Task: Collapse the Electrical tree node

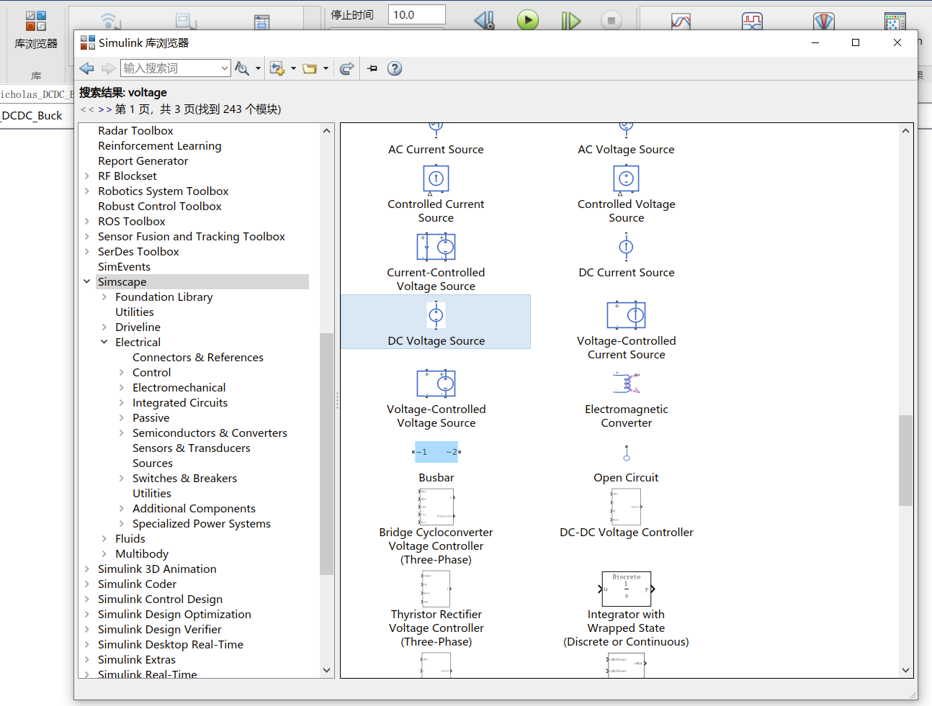Action: pyautogui.click(x=104, y=342)
